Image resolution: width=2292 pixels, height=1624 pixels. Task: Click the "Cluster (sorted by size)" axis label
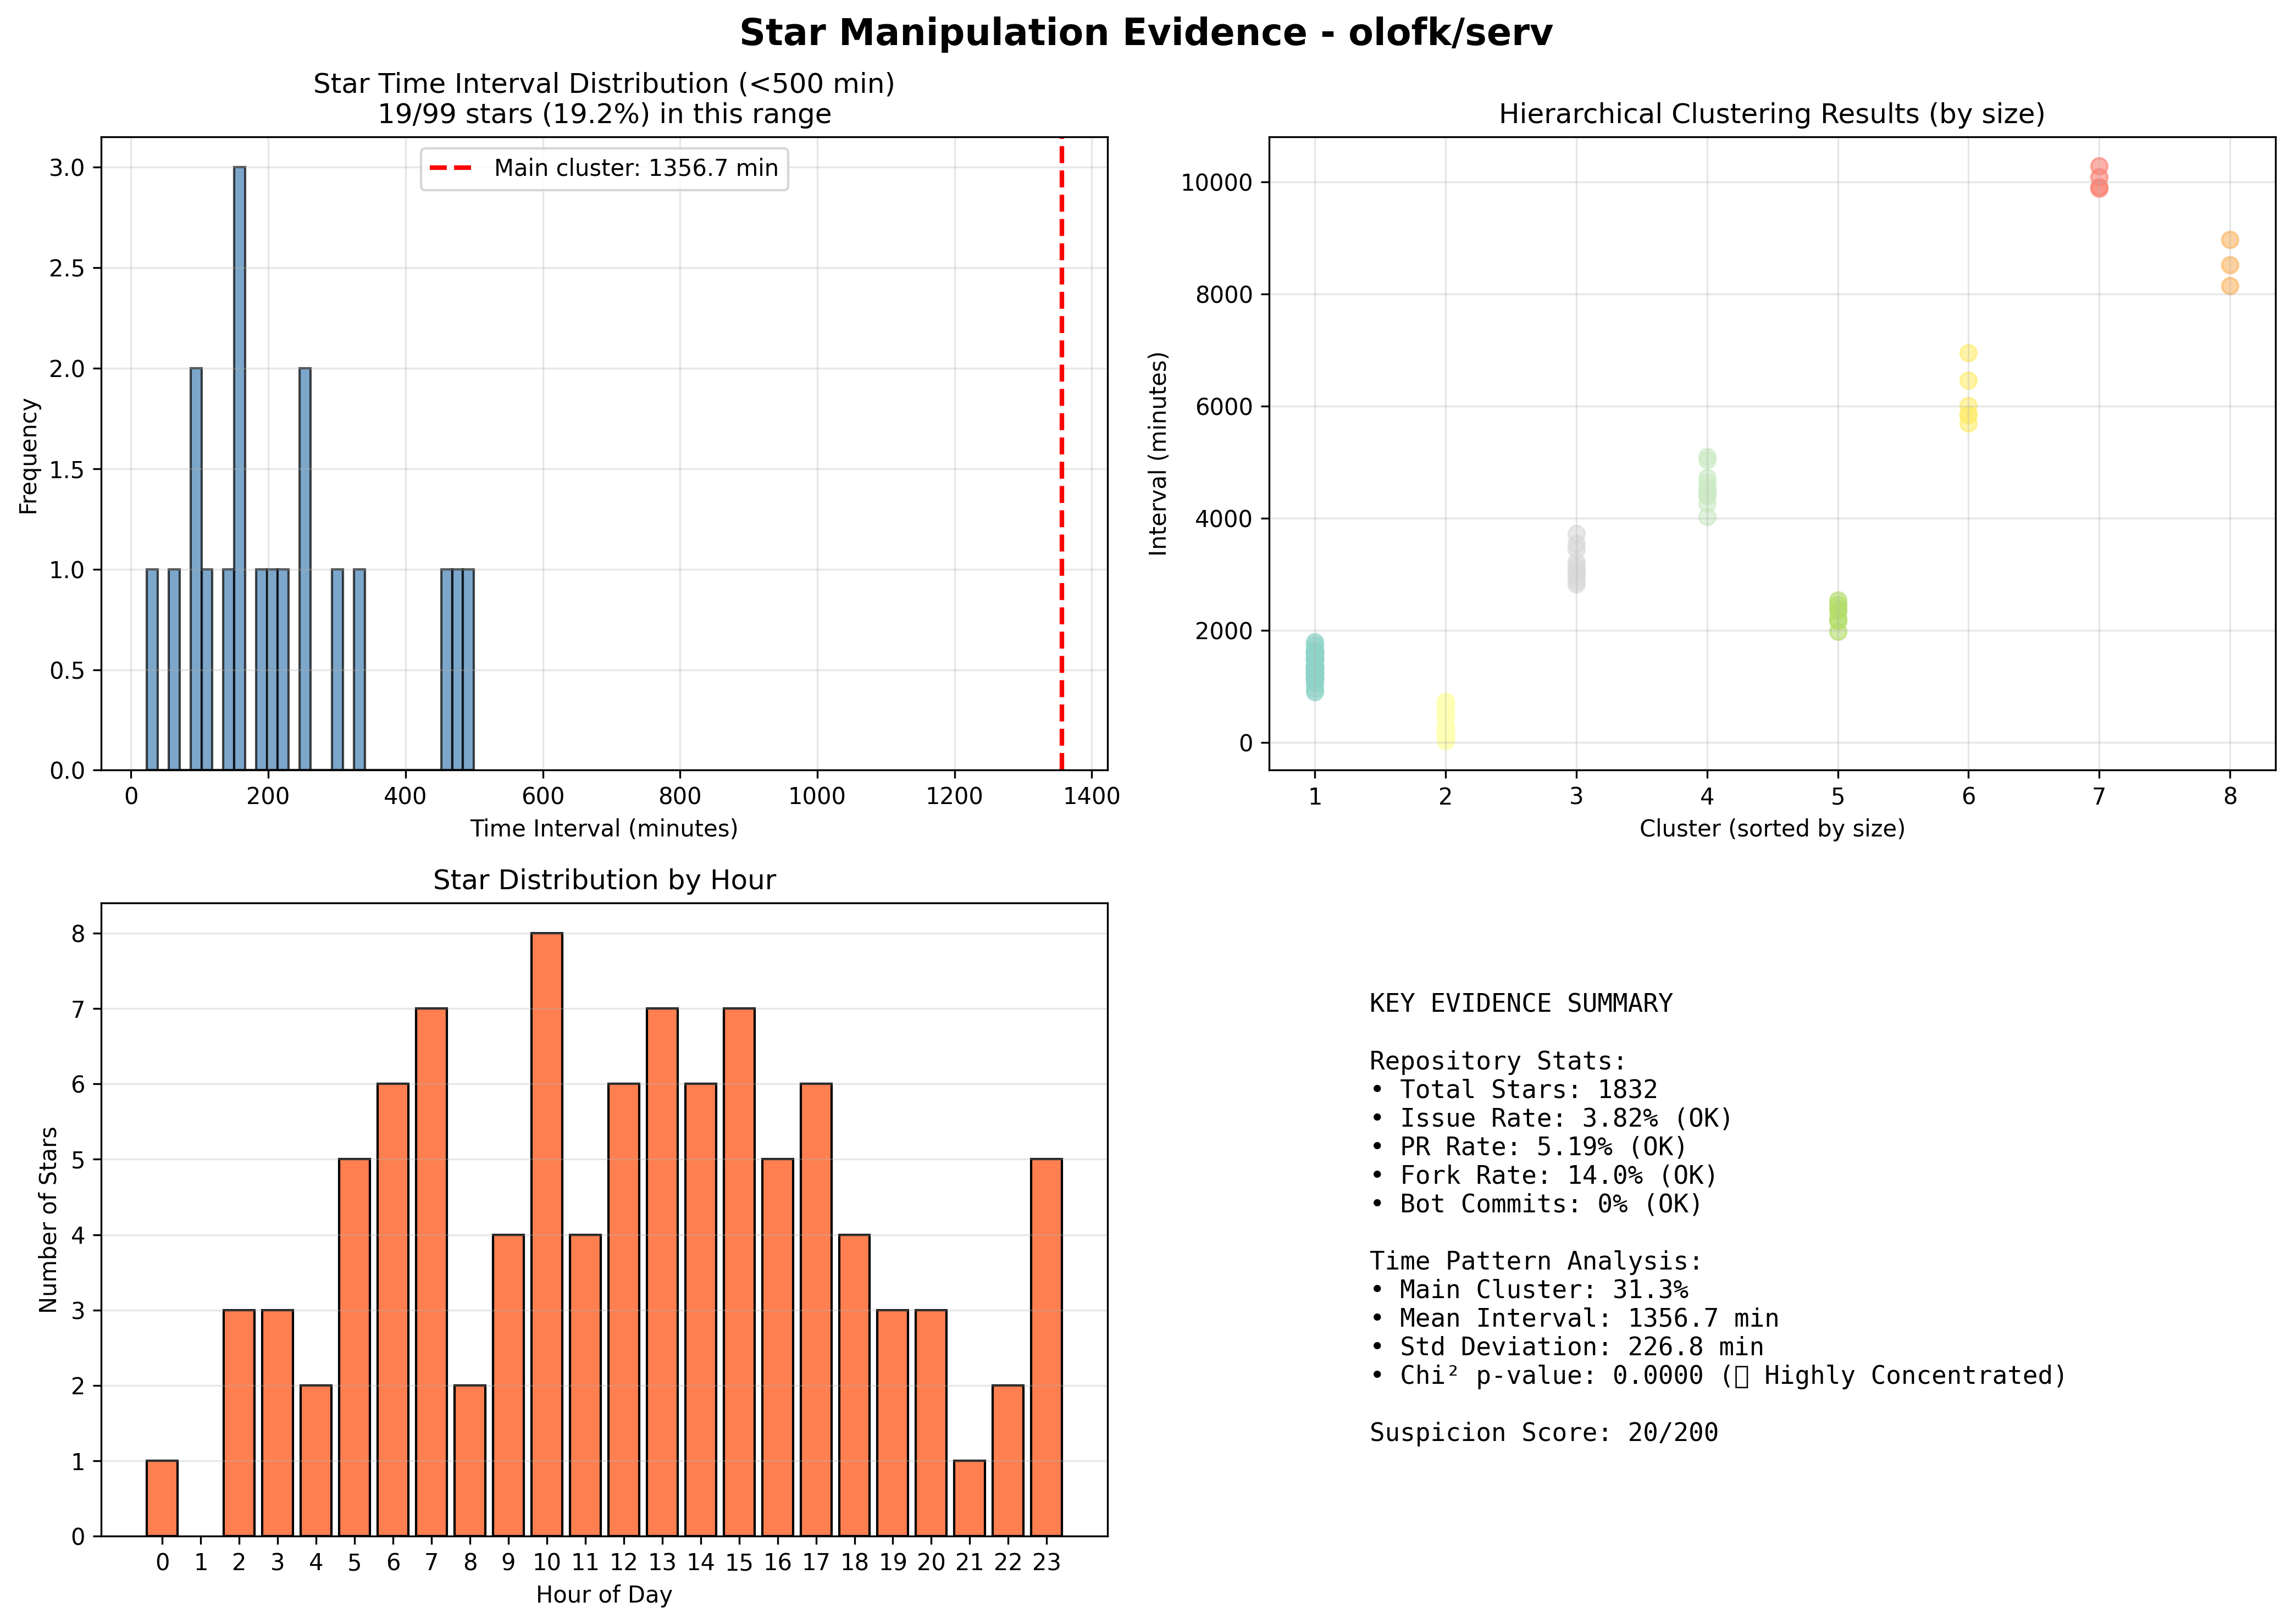(x=1772, y=828)
